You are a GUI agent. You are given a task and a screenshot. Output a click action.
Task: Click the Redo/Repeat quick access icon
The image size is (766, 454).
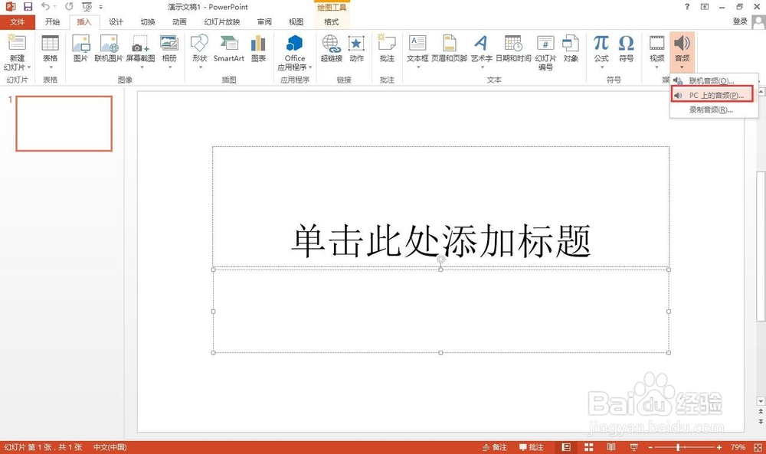click(x=69, y=6)
